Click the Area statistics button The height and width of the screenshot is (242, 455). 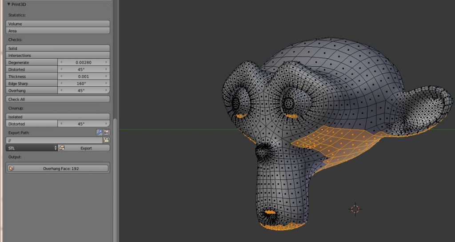(58, 31)
